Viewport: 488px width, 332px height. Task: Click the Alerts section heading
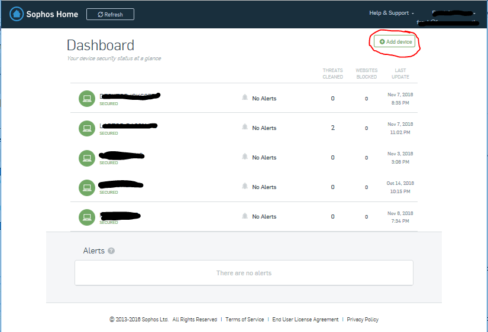pyautogui.click(x=93, y=251)
